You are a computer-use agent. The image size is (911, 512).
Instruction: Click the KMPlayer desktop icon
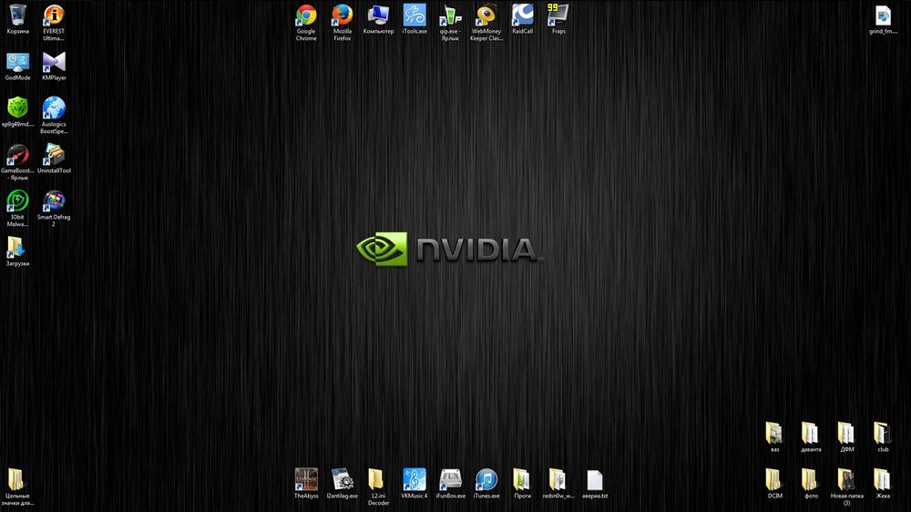(54, 62)
